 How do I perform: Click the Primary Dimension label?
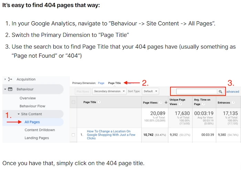click(x=84, y=83)
